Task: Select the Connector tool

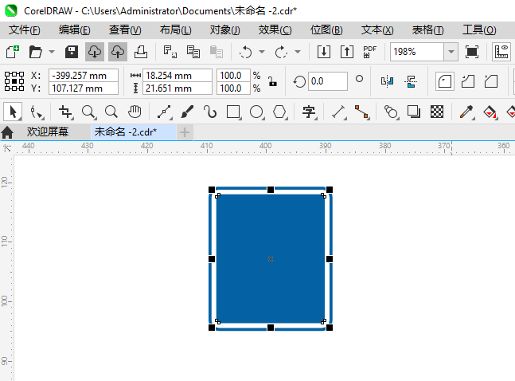Action: click(361, 112)
